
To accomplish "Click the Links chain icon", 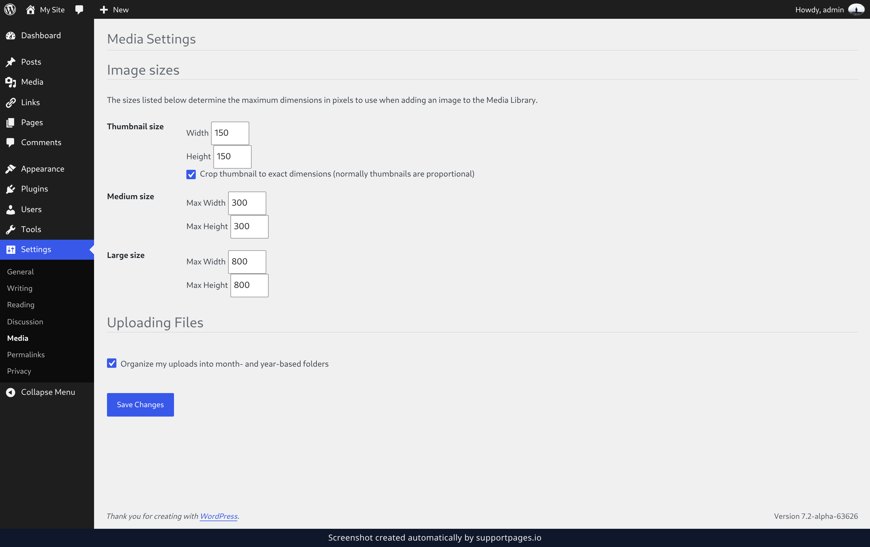I will point(11,103).
